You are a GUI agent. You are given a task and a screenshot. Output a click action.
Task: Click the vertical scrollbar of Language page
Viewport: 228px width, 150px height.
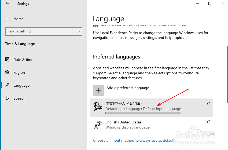tap(227, 75)
